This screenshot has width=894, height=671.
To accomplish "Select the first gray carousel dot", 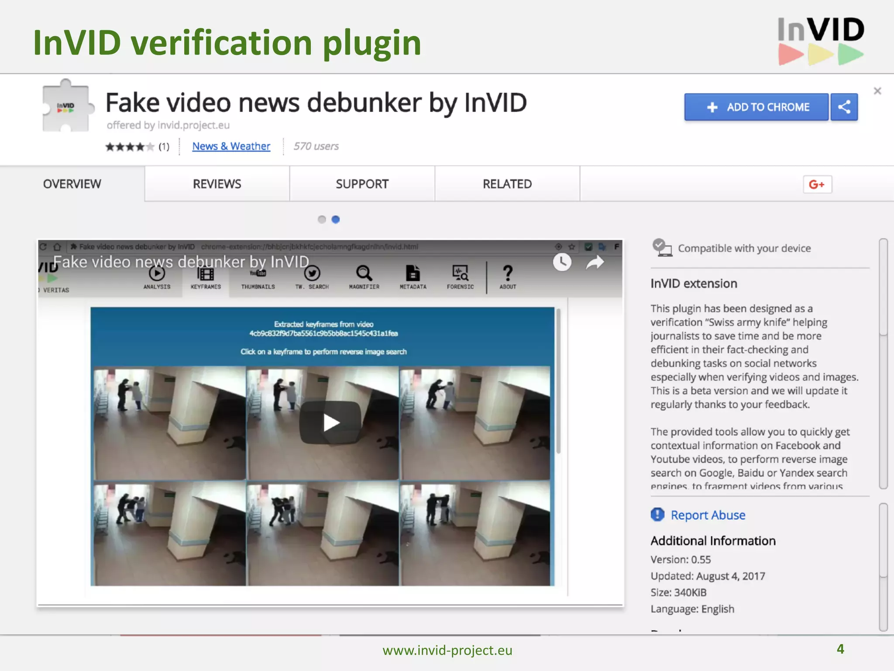I will [x=322, y=219].
